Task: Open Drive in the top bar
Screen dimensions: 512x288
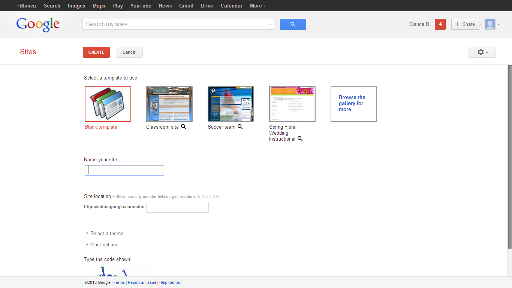Action: 207,6
